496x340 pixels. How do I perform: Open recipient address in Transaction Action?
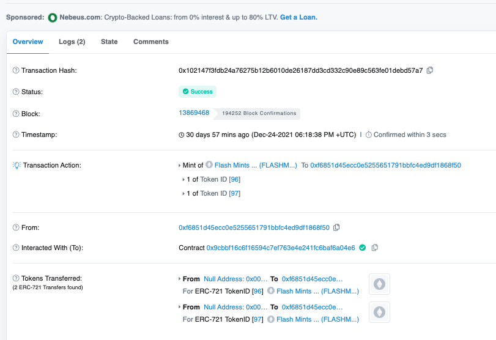385,165
